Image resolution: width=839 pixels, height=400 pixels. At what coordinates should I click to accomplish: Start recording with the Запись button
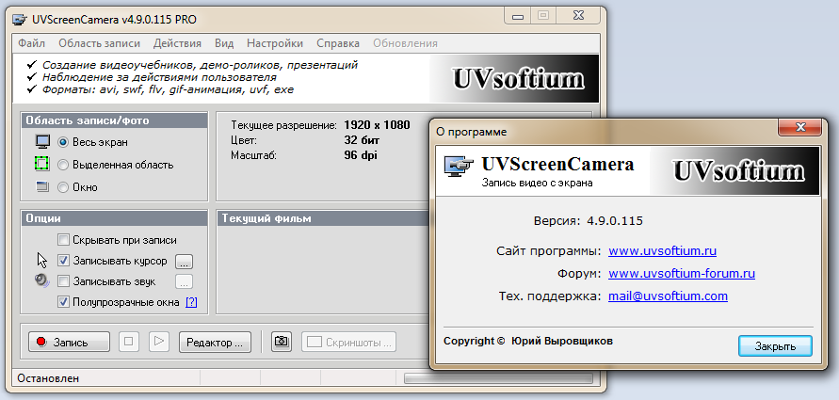click(69, 342)
